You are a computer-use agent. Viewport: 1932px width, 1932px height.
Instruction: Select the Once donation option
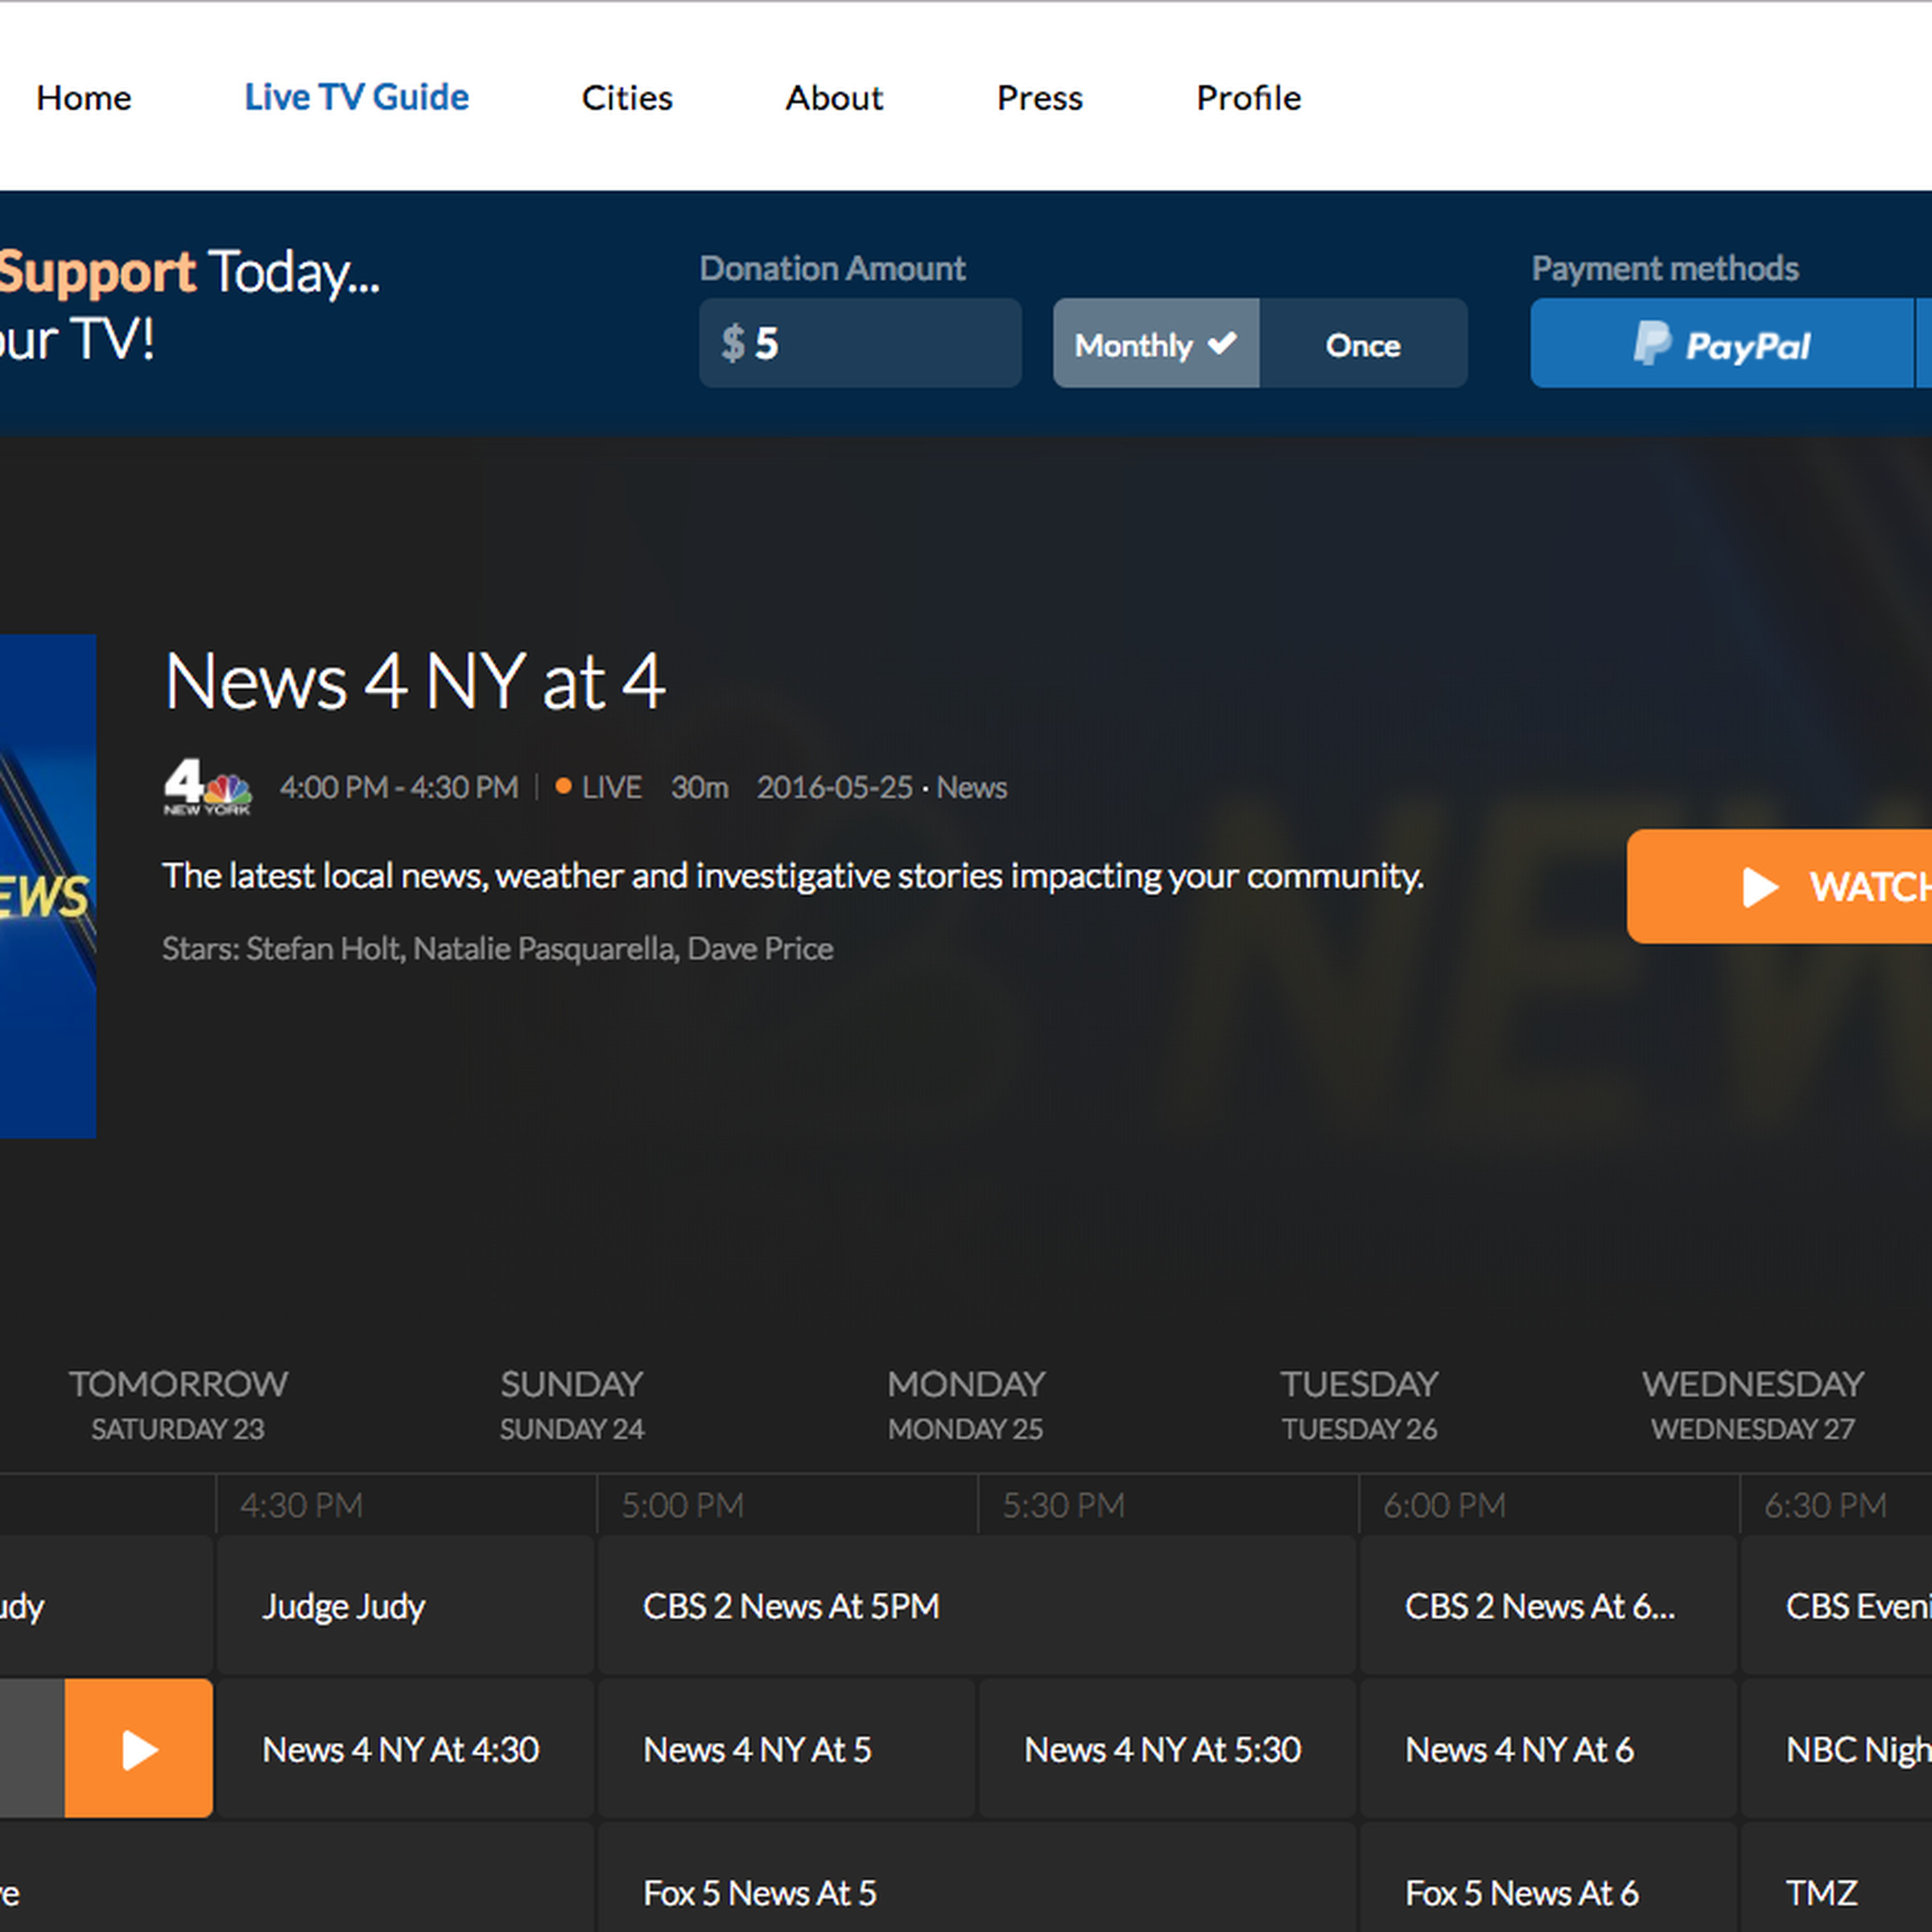(1363, 343)
